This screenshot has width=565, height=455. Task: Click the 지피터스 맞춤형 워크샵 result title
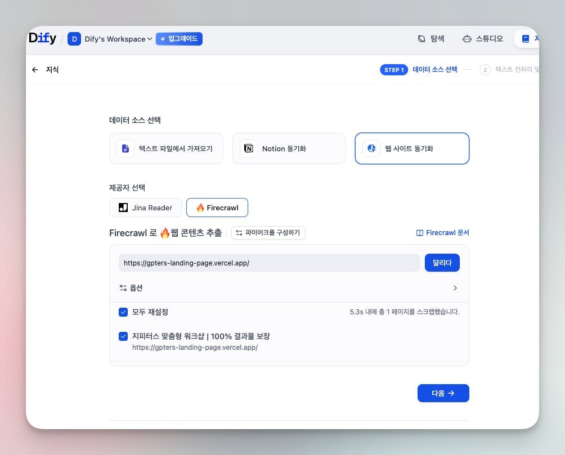[201, 336]
